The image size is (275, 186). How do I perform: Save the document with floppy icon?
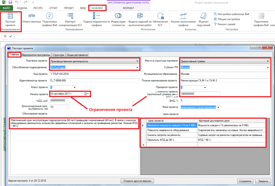pos(10,2)
